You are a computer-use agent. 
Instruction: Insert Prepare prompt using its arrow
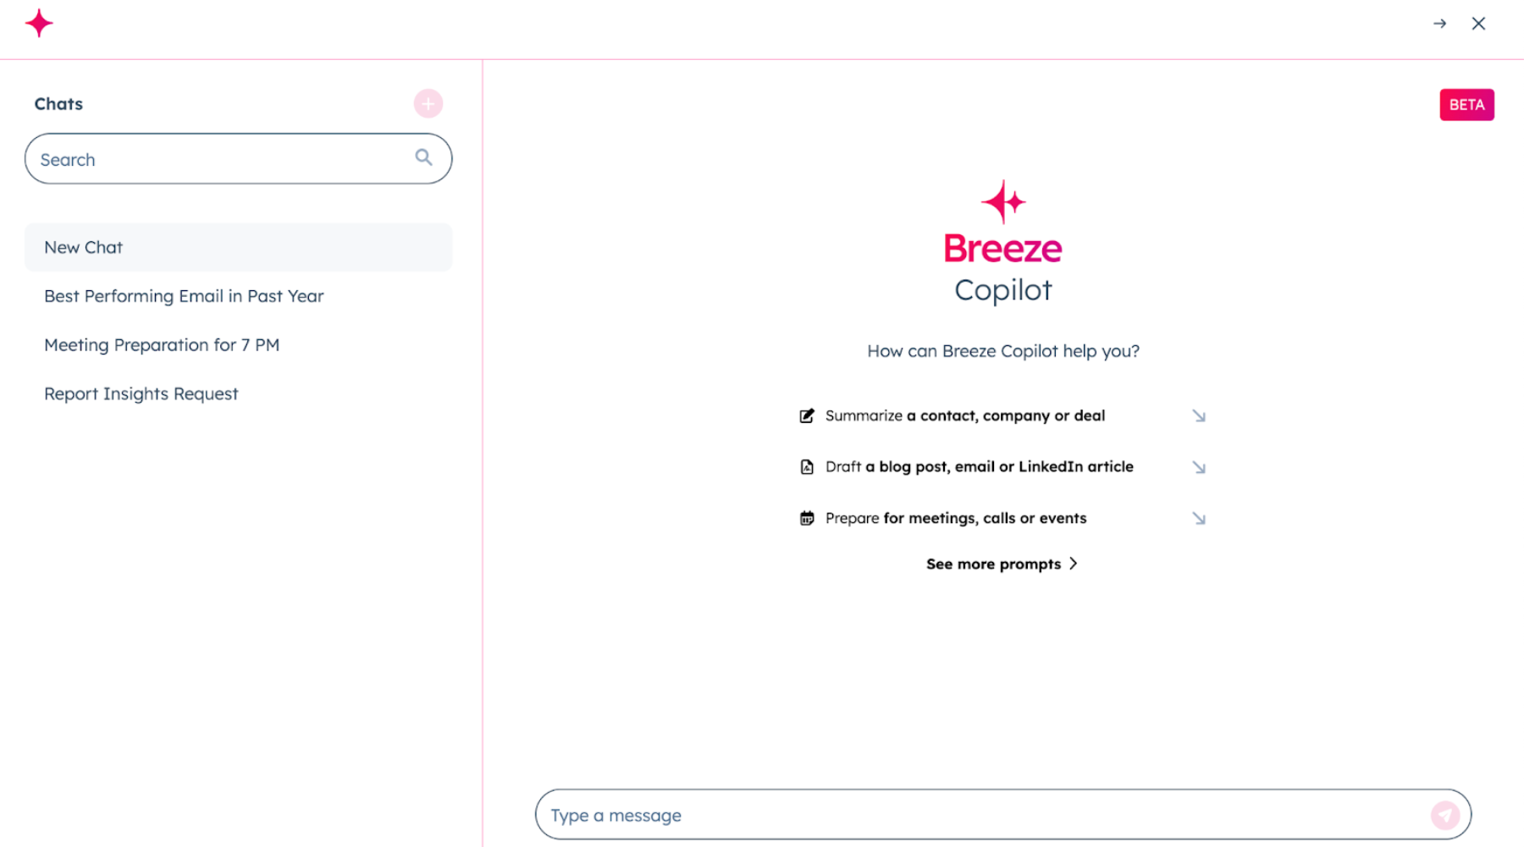[x=1199, y=518]
